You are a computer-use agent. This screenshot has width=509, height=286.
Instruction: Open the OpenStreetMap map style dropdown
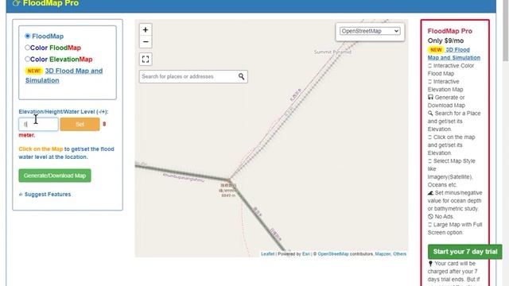pyautogui.click(x=370, y=31)
